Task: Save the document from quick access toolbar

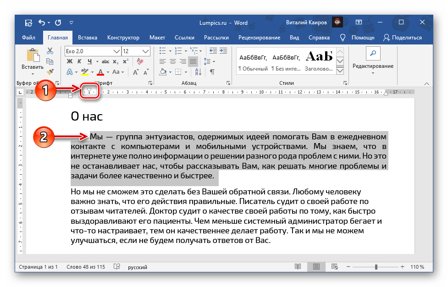Action: [x=29, y=22]
